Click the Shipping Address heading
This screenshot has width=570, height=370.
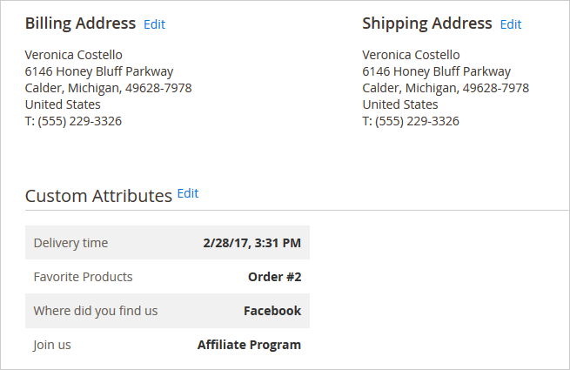click(x=426, y=24)
